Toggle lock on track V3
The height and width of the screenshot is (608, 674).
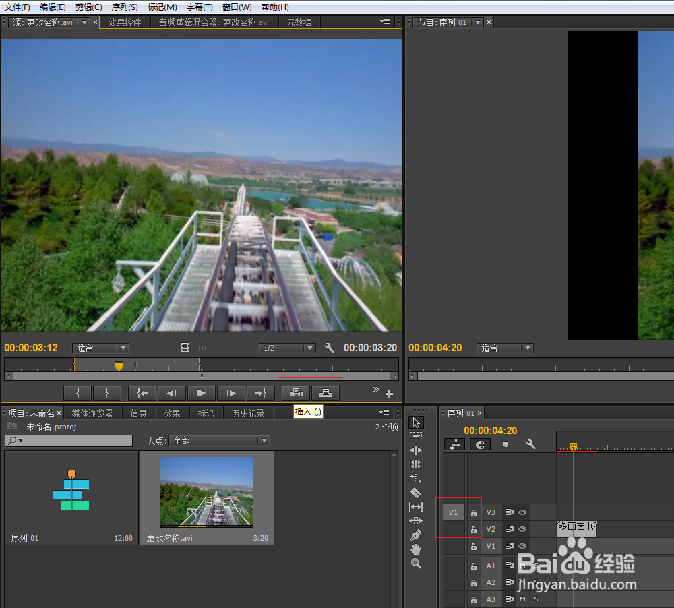(x=474, y=512)
